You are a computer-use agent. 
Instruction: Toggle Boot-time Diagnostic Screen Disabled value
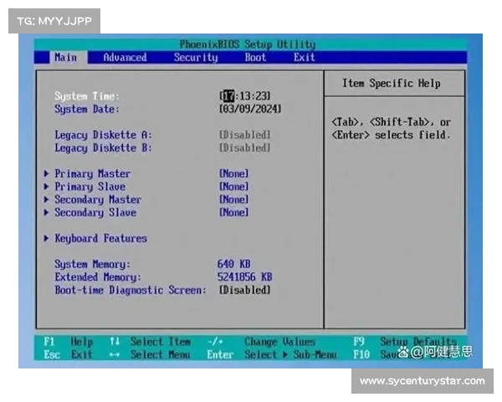click(245, 290)
